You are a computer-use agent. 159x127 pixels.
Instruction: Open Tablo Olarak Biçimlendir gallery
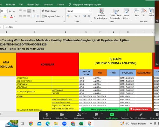116,14
